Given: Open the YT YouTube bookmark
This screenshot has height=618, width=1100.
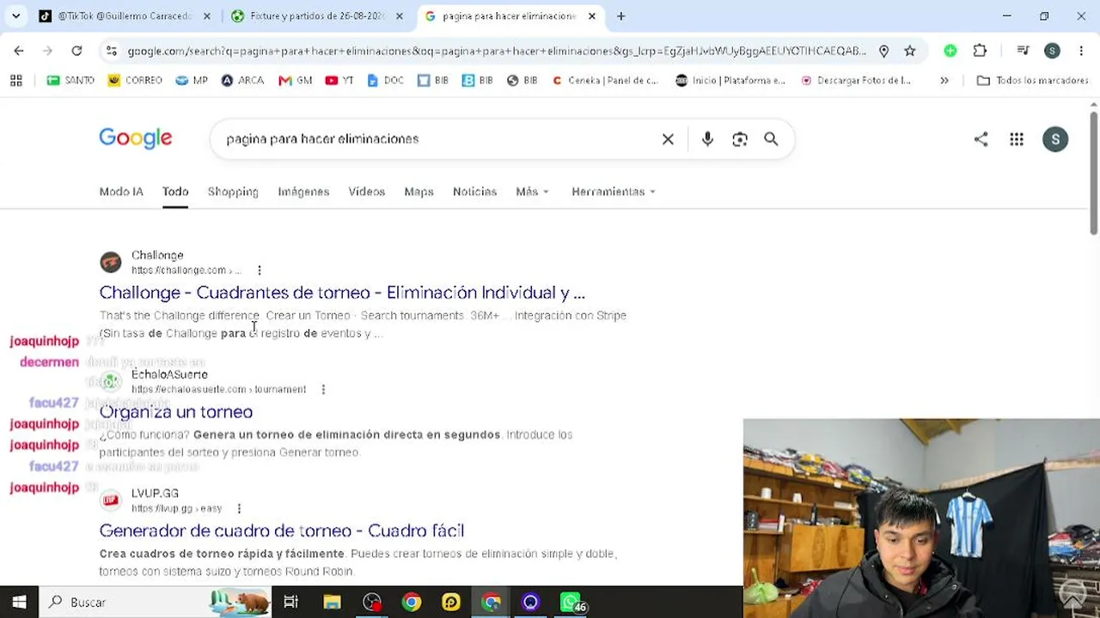Looking at the screenshot, I should click(x=339, y=80).
